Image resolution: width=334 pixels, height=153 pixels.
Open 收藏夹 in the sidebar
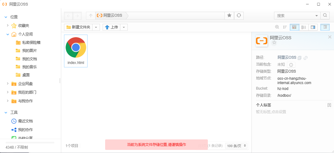point(24,26)
